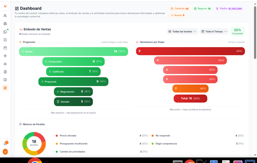Viewport: 257px width, 163px height.
Task: Open the document sidebar icon
Action: coord(5,72)
